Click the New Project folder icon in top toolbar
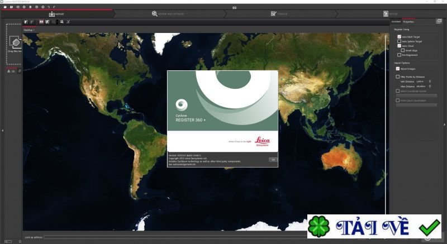The image size is (447, 244). point(5,7)
